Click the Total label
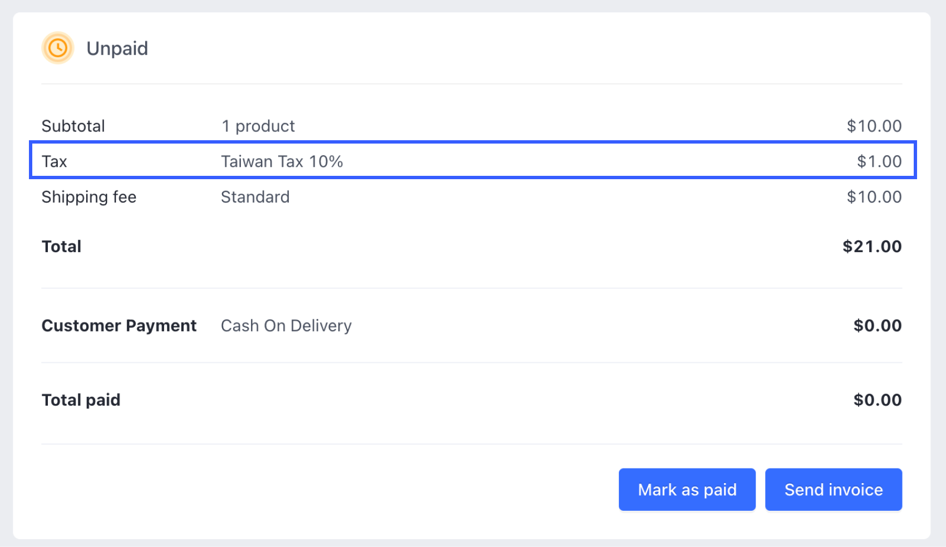 click(x=61, y=246)
